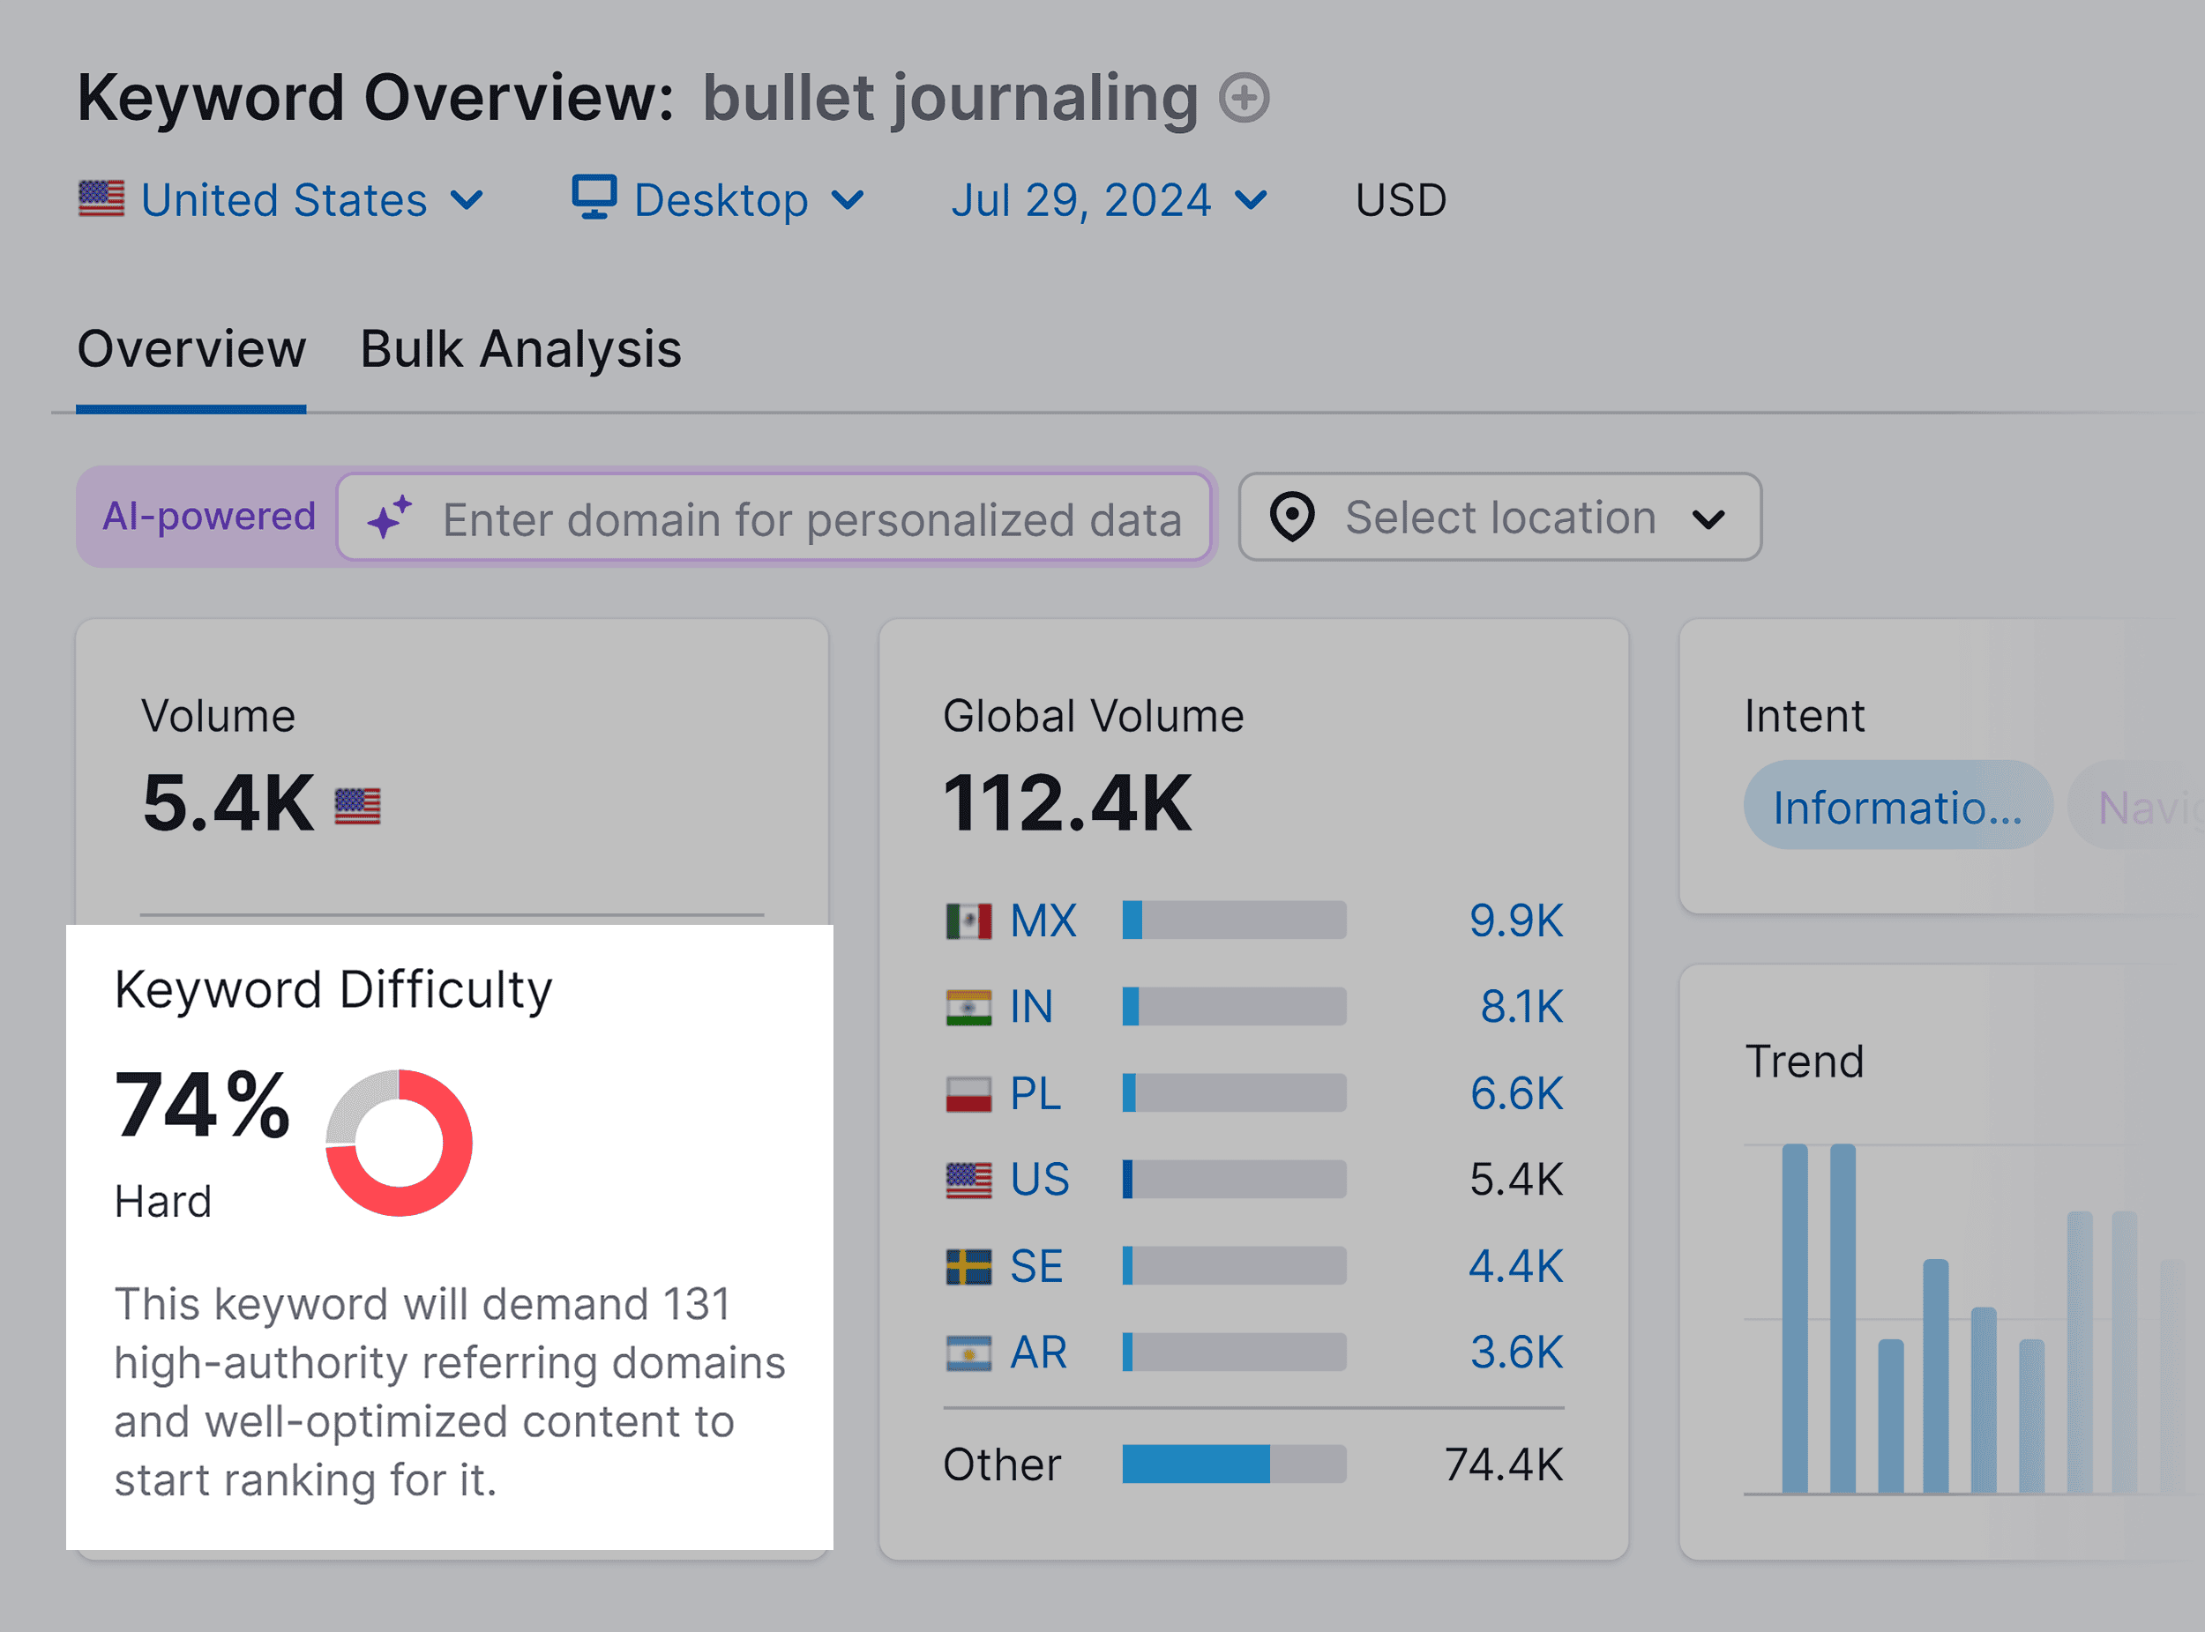Select the Overview tab
Viewport: 2205px width, 1632px height.
(x=191, y=347)
